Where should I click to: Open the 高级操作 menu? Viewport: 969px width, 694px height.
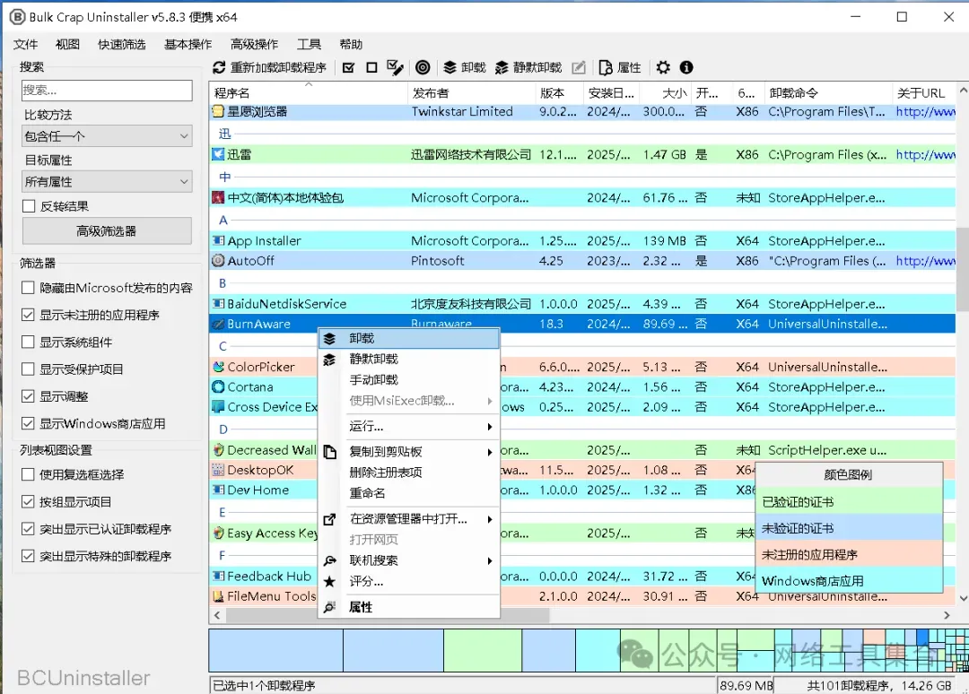coord(254,45)
